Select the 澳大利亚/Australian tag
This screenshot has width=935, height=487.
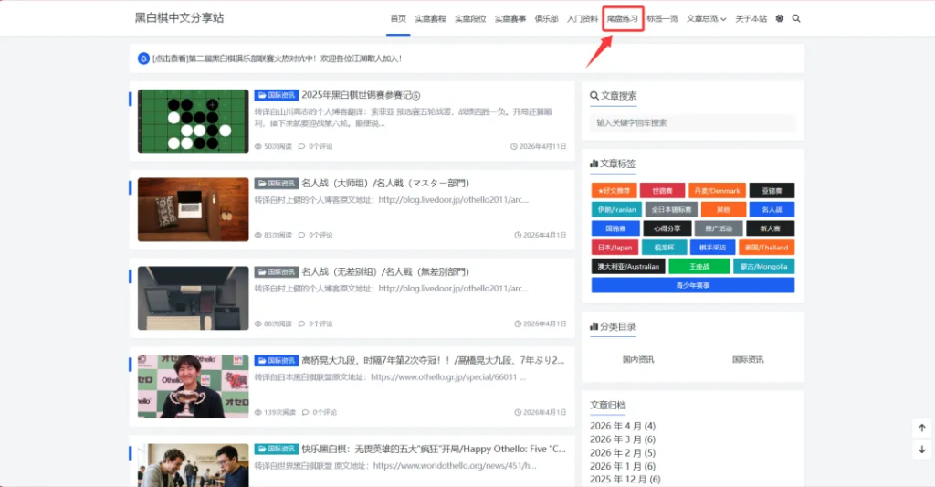pos(628,266)
